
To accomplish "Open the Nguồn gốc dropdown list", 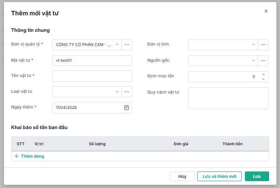I will (253, 61).
